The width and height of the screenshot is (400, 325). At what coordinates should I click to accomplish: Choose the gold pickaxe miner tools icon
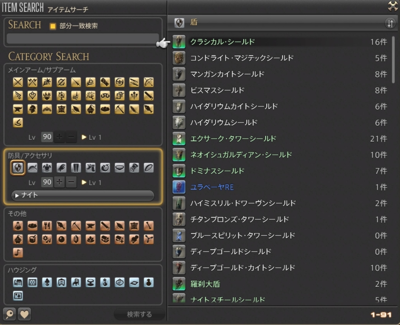point(120,109)
